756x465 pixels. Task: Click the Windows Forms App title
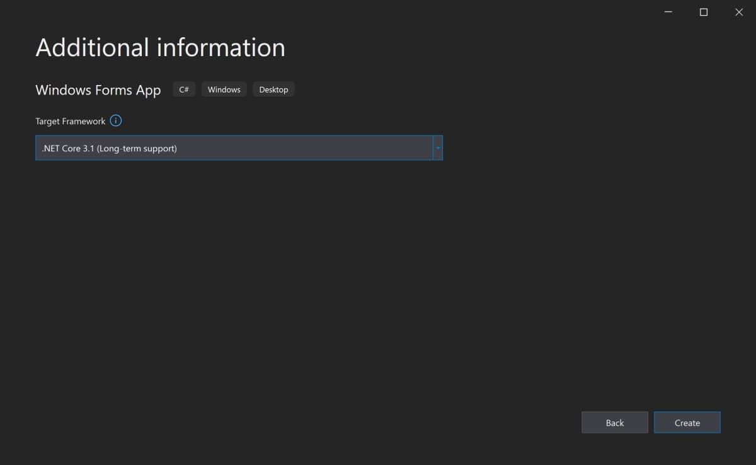tap(98, 89)
